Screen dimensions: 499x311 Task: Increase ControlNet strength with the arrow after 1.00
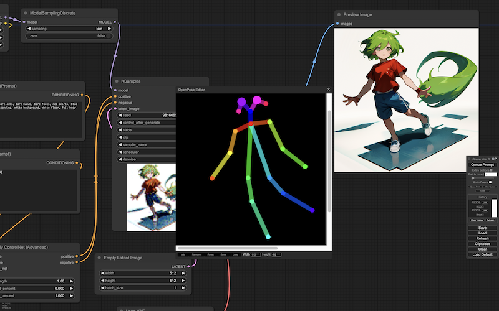[x=71, y=281]
